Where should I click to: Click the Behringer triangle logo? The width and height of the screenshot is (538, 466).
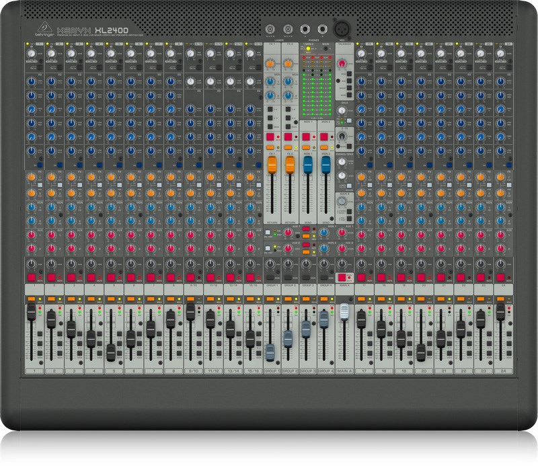45,28
